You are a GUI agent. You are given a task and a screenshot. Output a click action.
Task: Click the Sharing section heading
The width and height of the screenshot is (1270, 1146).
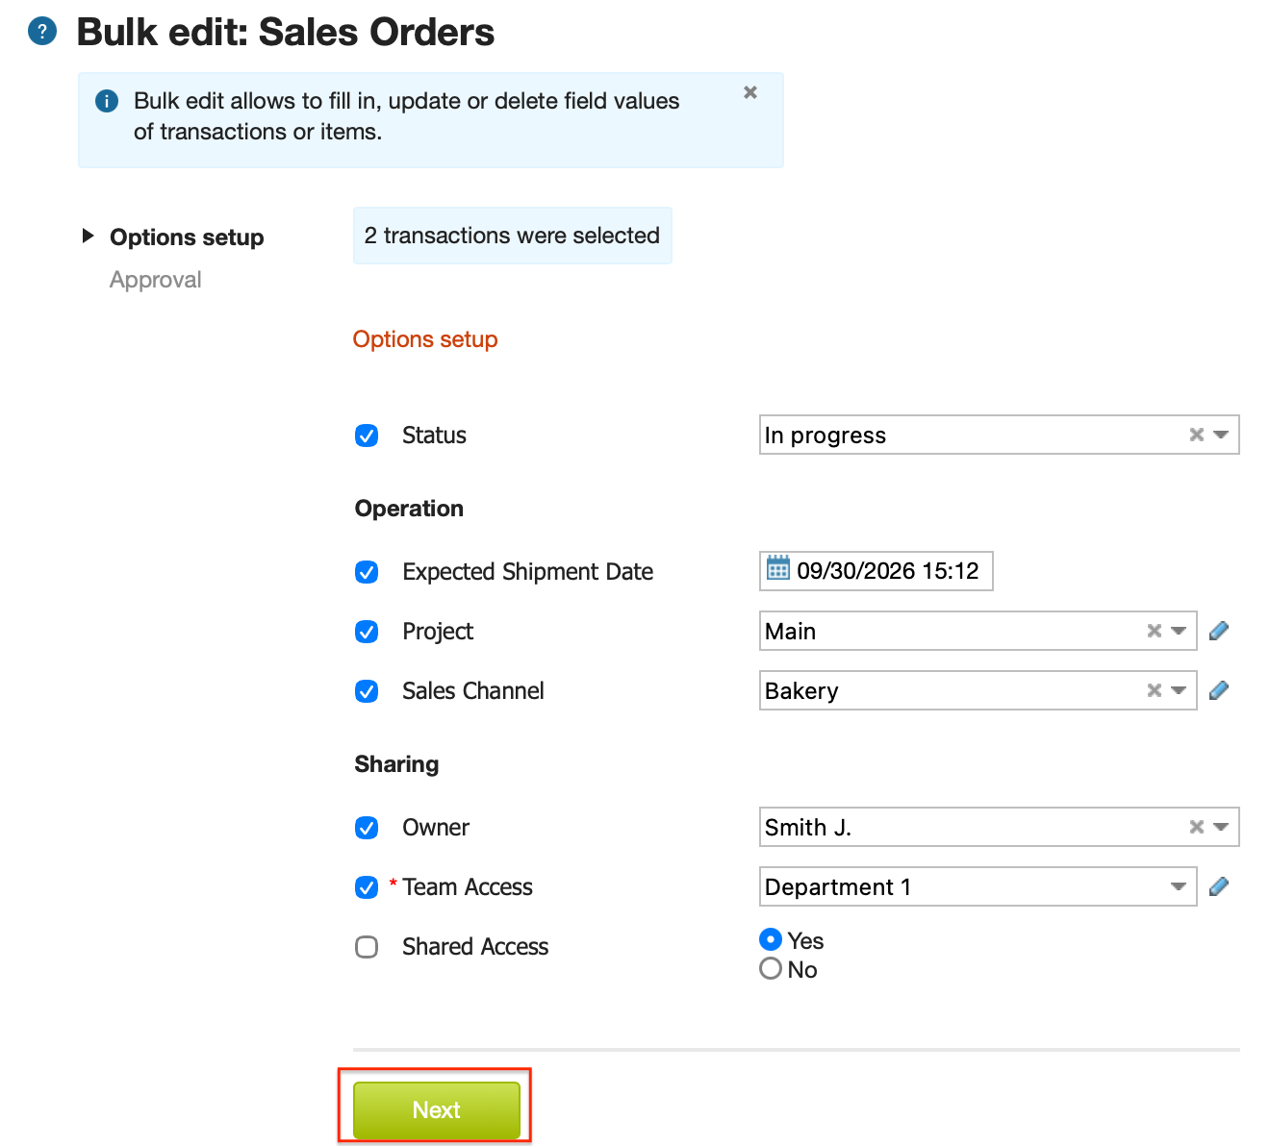click(x=396, y=764)
